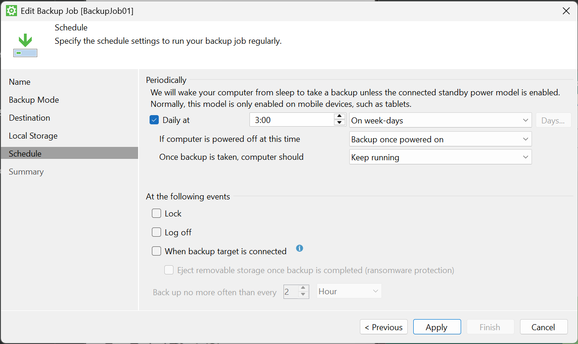
Task: Click the green gear app icon in title bar
Action: [x=11, y=11]
